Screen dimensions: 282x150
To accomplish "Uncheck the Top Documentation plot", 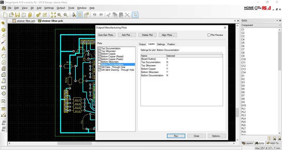I will coord(99,49).
